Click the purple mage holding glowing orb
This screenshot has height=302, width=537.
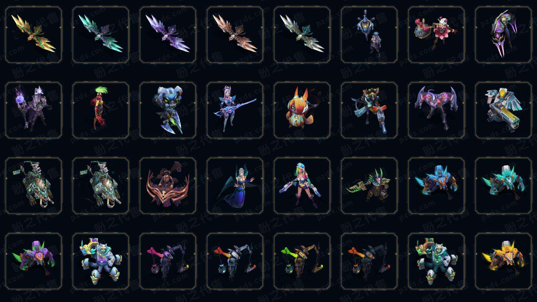(34, 110)
